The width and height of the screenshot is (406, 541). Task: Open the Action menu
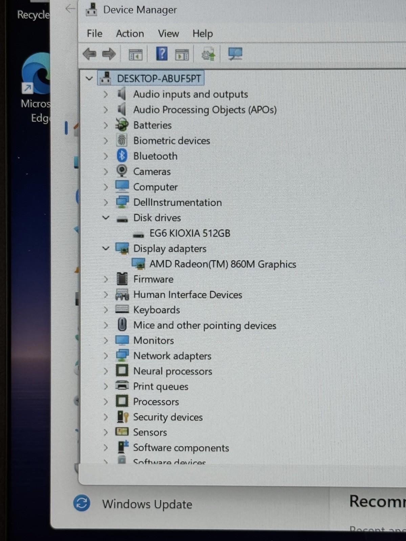point(130,33)
